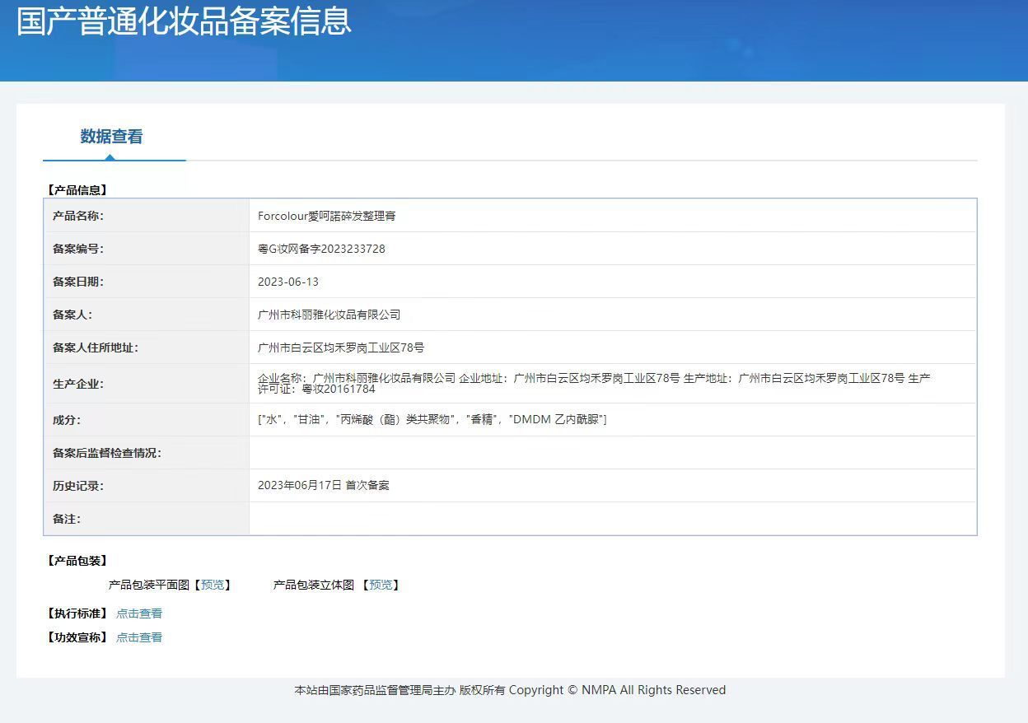This screenshot has width=1028, height=723.
Task: Click the 产品名称 label cell
Action: coord(147,216)
